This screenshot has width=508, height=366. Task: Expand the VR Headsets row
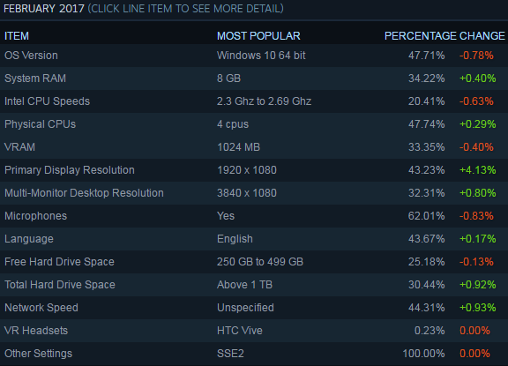point(254,332)
